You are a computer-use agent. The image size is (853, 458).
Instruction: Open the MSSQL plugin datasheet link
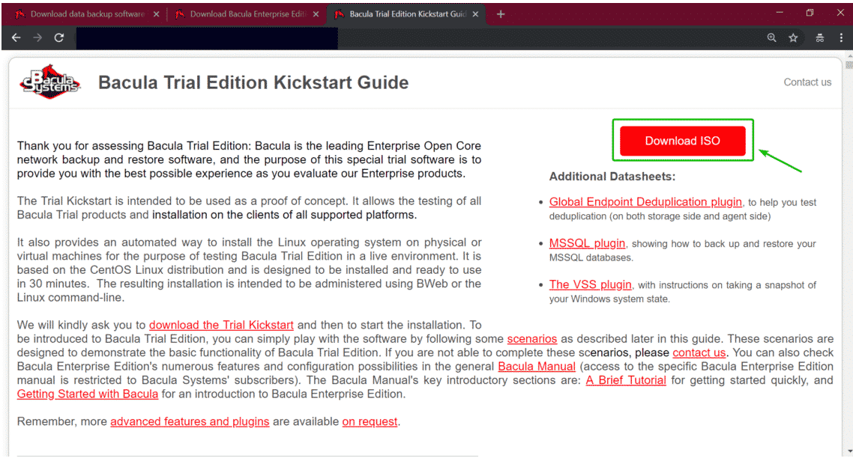587,243
